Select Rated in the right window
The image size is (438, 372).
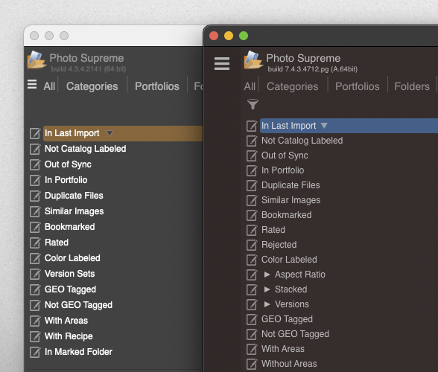(273, 230)
